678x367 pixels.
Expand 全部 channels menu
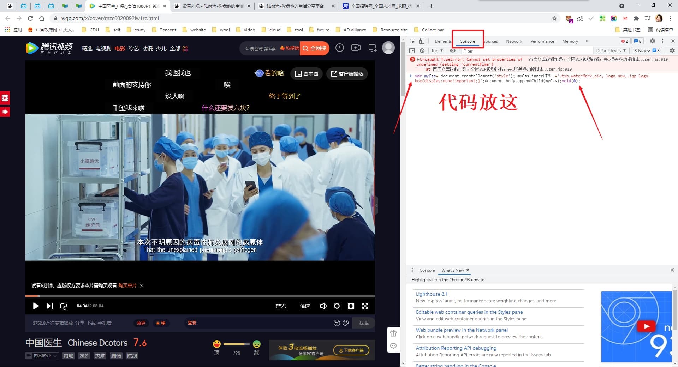pos(178,48)
